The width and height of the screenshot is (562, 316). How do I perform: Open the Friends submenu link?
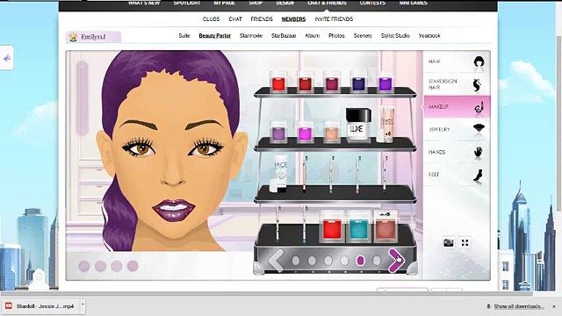262,19
